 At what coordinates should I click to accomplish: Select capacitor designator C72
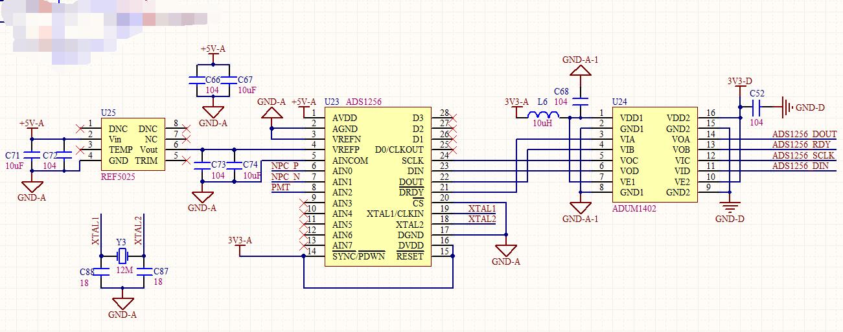tap(50, 156)
